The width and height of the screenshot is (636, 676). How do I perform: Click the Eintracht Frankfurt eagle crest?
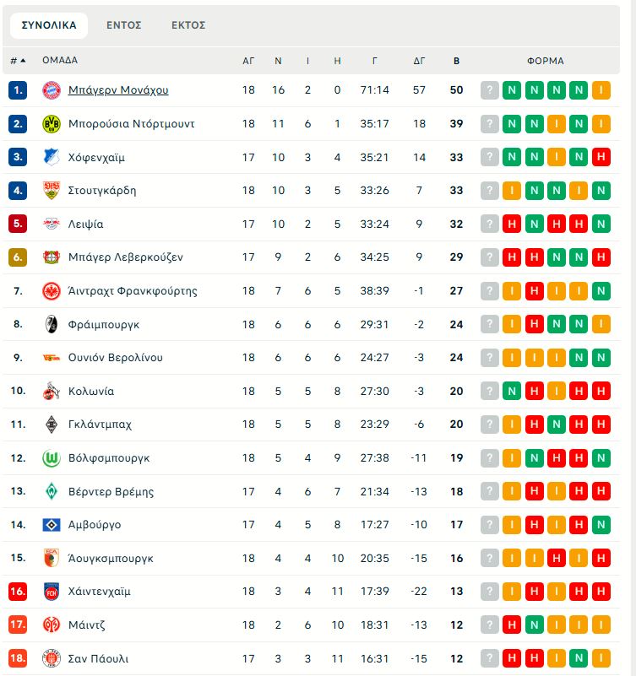(52, 291)
